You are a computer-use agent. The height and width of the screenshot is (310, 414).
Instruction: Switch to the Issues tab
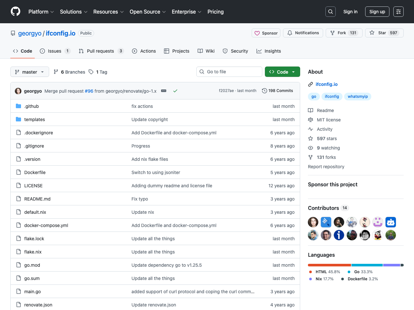pos(55,51)
